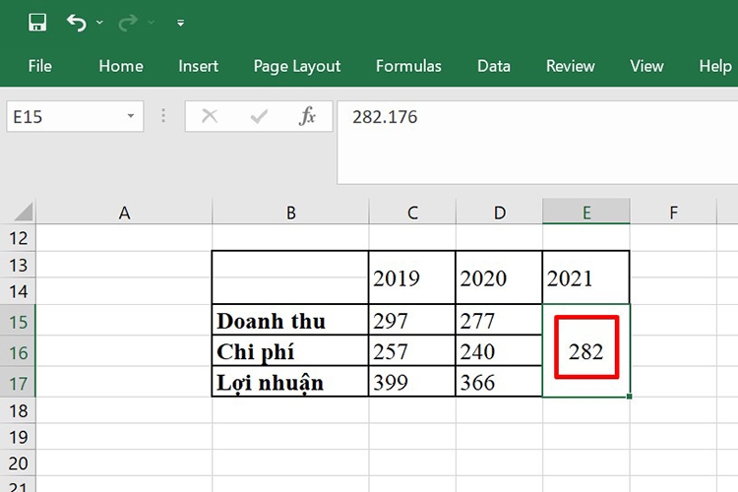Select row 12 header

18,238
